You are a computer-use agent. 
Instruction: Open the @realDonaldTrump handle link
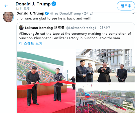[x=66, y=13]
